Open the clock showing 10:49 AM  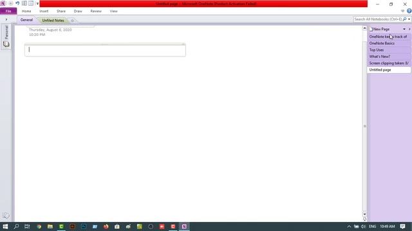coord(387,227)
